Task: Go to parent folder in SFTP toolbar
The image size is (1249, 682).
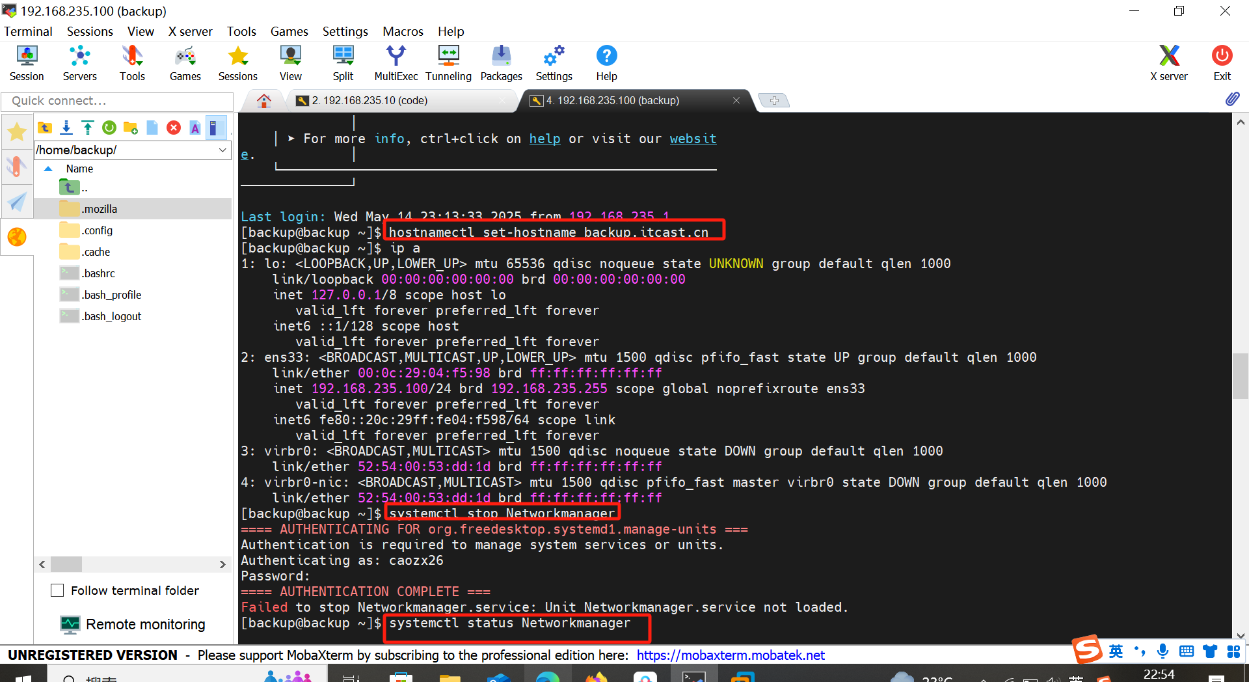Action: pos(45,128)
